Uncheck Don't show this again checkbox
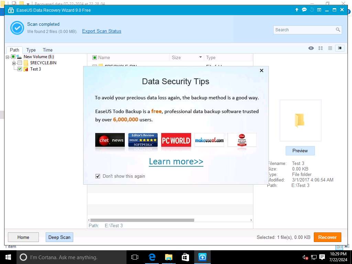Viewport: 352px width, 264px height. click(x=98, y=176)
